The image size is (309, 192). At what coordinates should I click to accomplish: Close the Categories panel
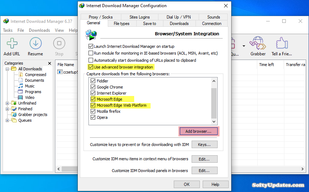(50, 63)
